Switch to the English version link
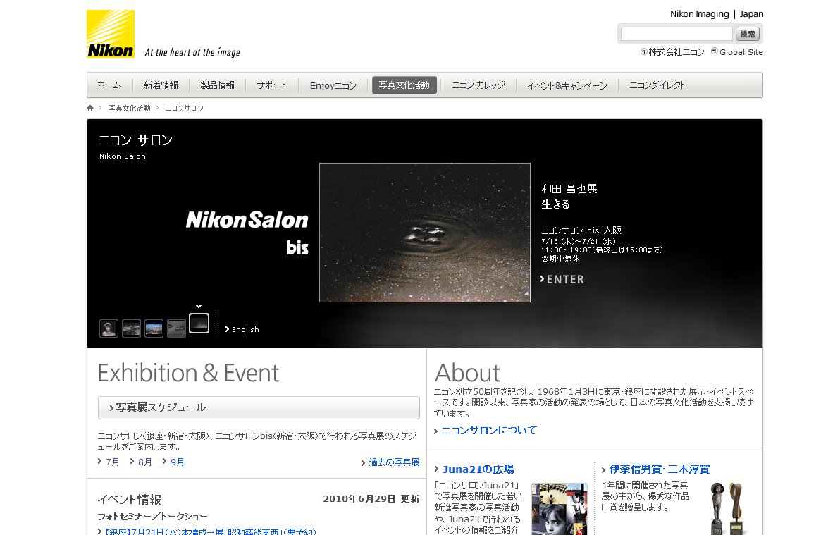Screen dimensions: 828x535 coord(242,330)
